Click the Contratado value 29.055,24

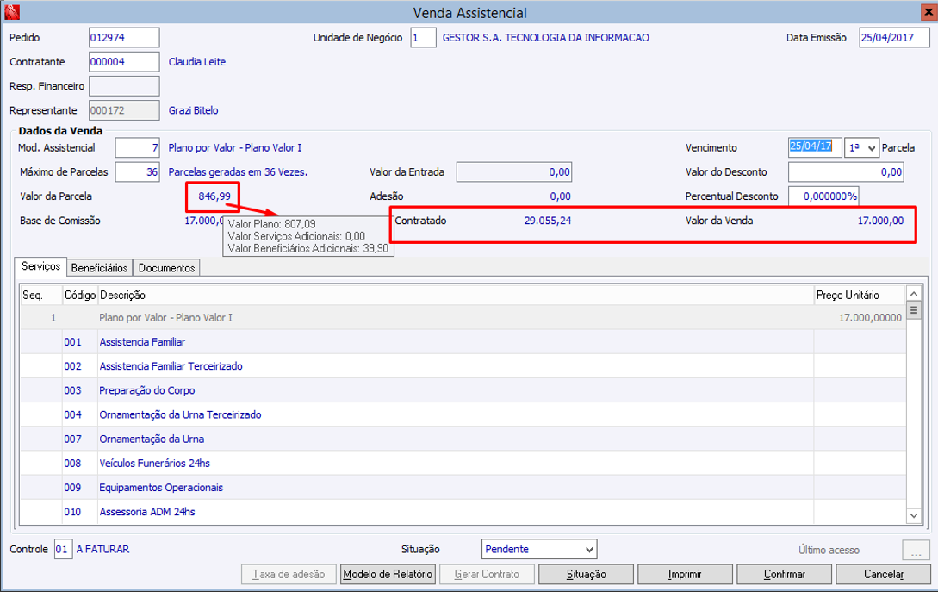click(548, 221)
